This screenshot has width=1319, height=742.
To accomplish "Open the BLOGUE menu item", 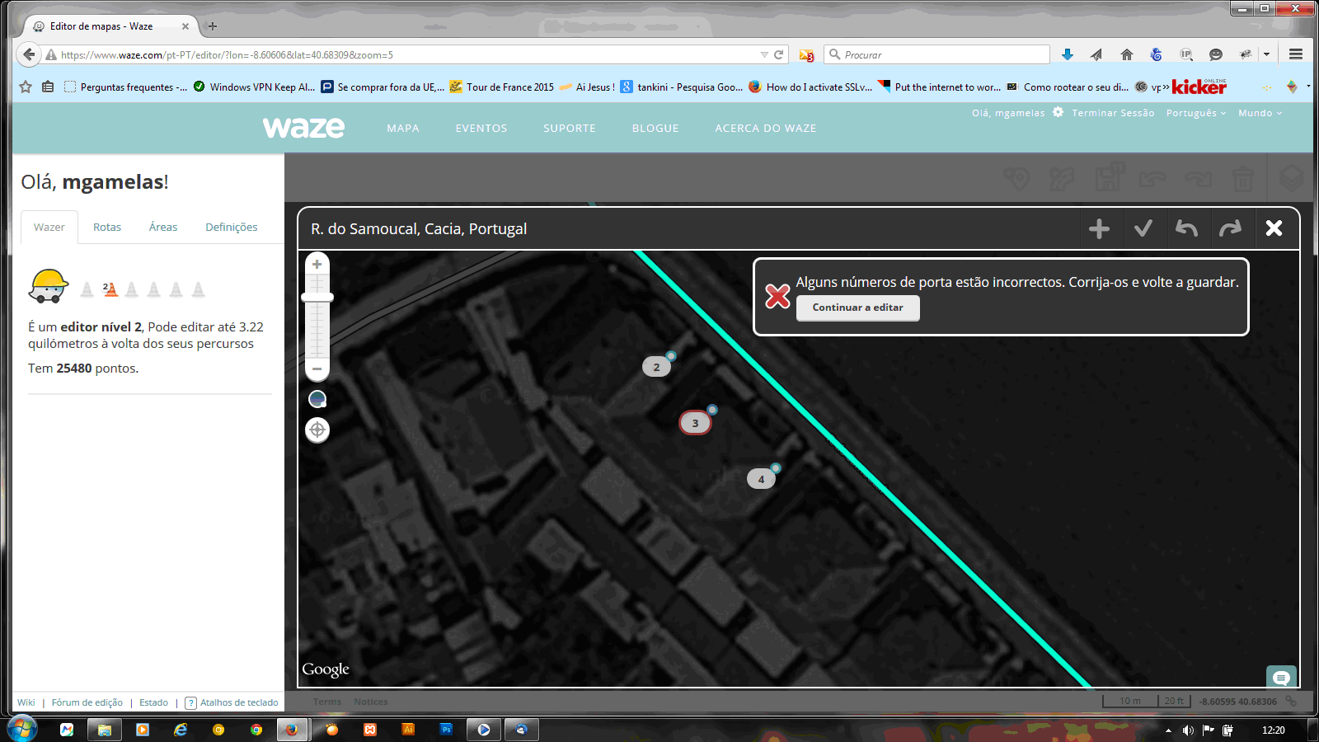I will tap(655, 129).
